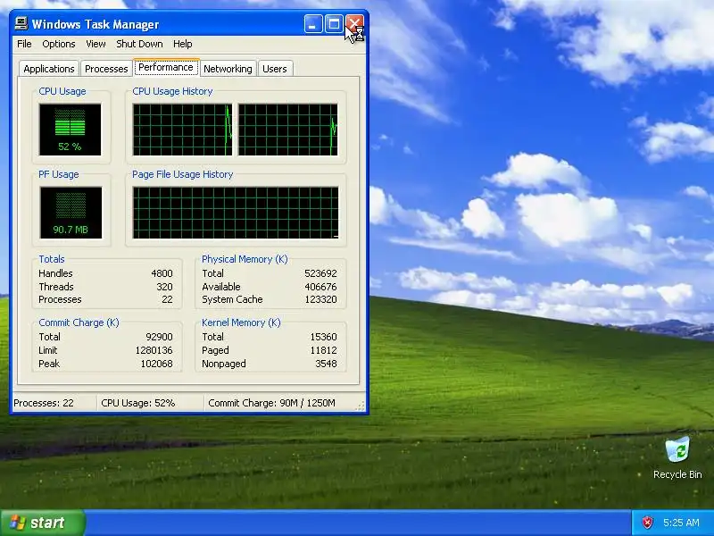Select the Performance tab
Viewport: 714px width, 536px height.
(x=166, y=68)
